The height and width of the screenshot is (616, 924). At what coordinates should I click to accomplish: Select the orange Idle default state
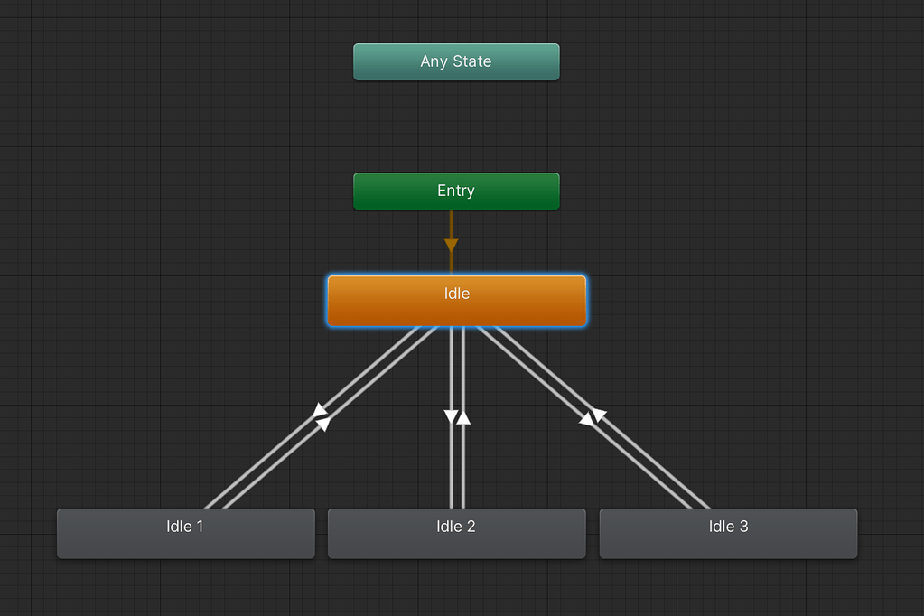[455, 301]
